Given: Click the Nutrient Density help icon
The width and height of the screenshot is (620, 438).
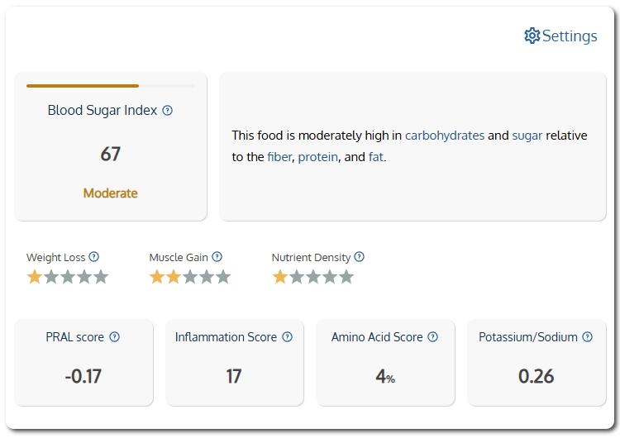Looking at the screenshot, I should pos(359,257).
